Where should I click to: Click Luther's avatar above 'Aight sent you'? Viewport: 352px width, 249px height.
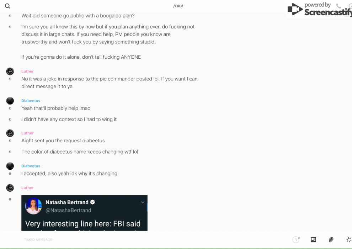click(x=10, y=133)
